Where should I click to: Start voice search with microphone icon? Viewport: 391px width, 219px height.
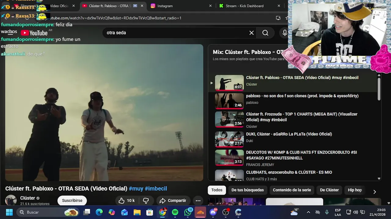(284, 33)
